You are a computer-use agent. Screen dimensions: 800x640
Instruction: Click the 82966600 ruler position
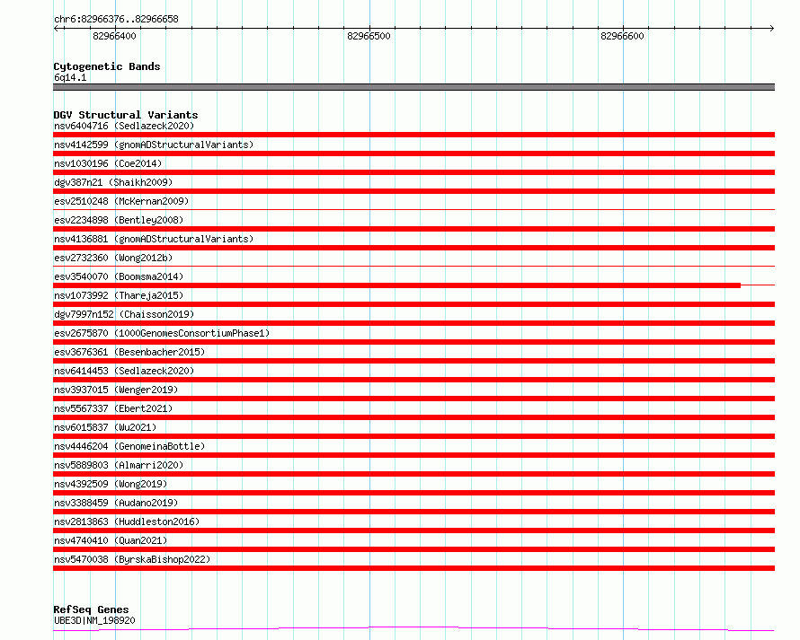[622, 36]
